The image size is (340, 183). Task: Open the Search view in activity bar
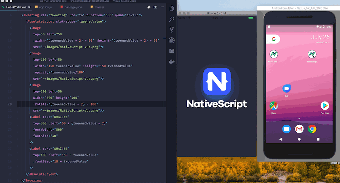tap(172, 19)
